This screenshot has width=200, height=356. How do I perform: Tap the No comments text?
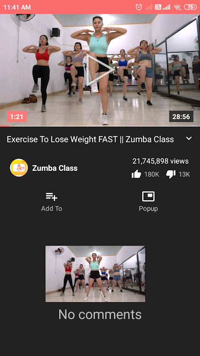point(100,315)
